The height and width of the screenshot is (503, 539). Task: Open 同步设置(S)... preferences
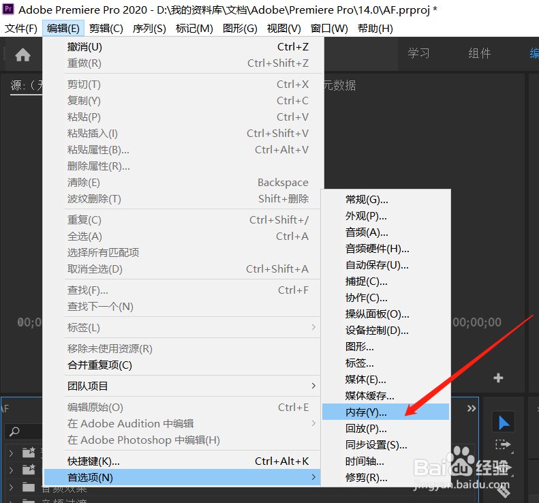click(x=386, y=444)
